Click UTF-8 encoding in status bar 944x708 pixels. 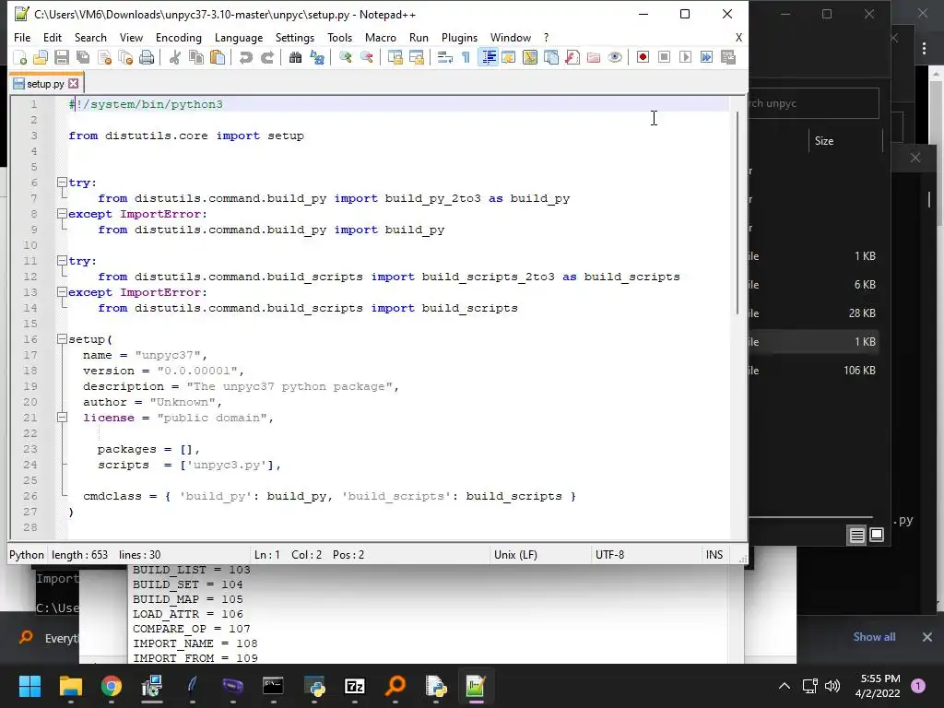[610, 554]
